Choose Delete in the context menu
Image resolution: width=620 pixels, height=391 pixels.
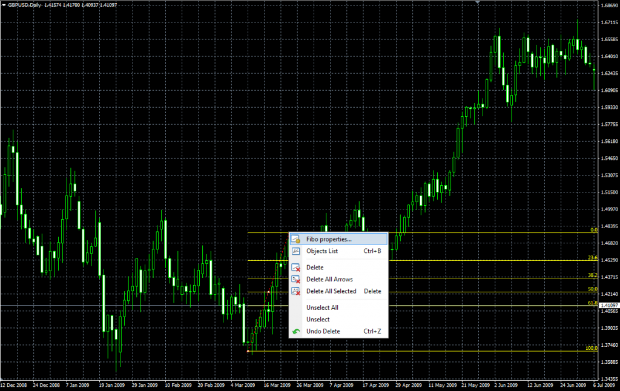tap(338, 268)
